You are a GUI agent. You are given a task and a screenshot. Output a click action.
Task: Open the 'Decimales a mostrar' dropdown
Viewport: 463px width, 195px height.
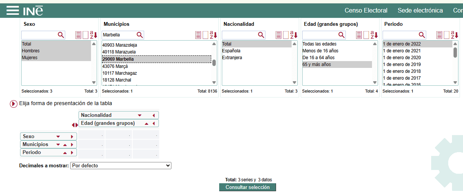pyautogui.click(x=121, y=166)
